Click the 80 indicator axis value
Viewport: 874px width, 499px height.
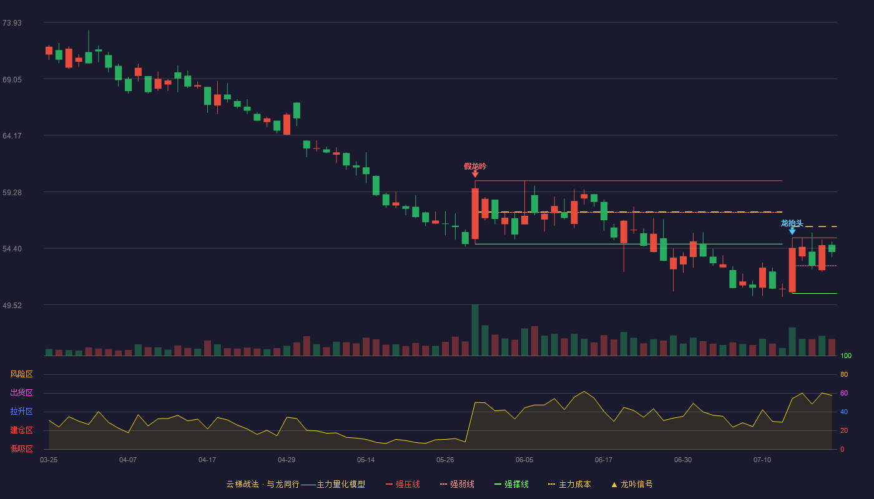[844, 374]
